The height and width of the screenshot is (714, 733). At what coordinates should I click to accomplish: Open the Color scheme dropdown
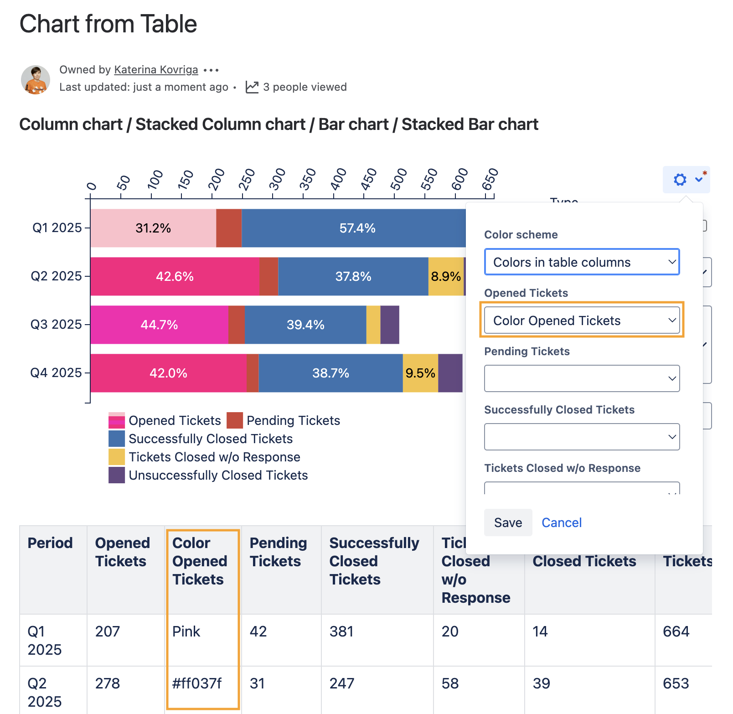click(x=582, y=262)
